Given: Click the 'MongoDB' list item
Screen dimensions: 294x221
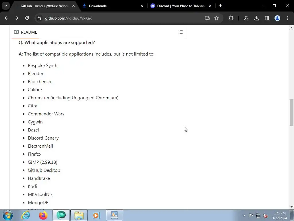Looking at the screenshot, I should point(38,203).
